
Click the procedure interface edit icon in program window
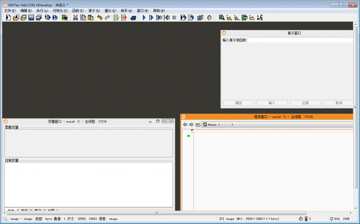pyautogui.click(x=198, y=124)
